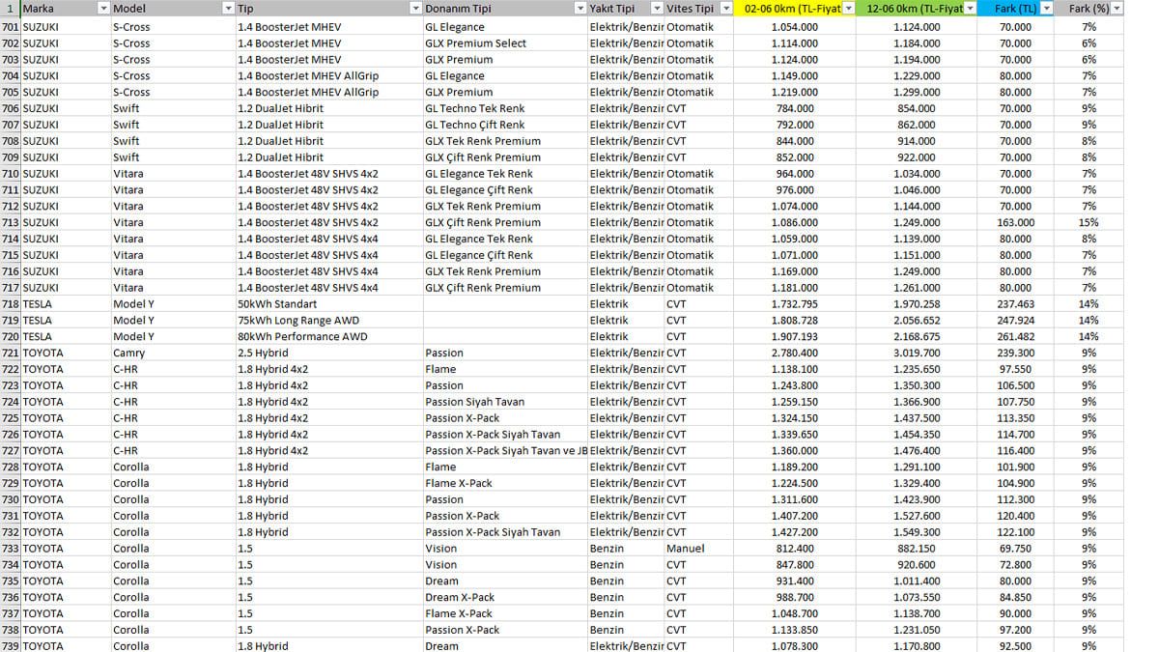Open the Fark (%) filter dropdown
This screenshot has height=652, width=1159.
click(1117, 9)
